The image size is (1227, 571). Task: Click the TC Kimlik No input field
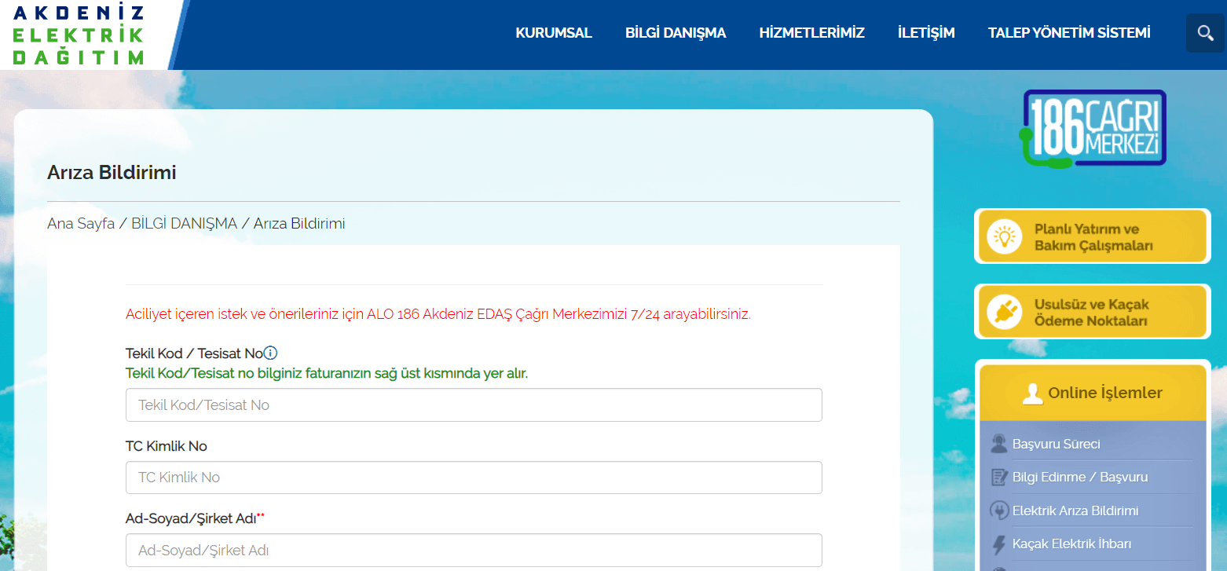click(x=474, y=477)
